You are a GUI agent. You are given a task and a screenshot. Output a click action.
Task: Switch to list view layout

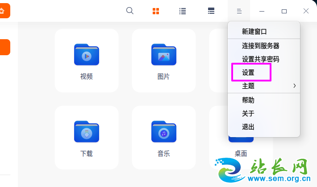[183, 11]
